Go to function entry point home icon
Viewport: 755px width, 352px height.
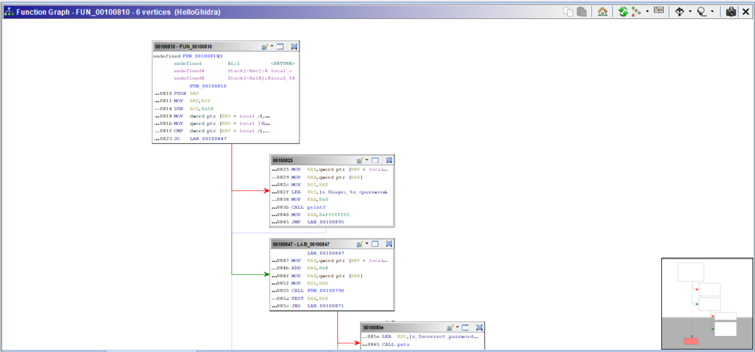coord(603,11)
